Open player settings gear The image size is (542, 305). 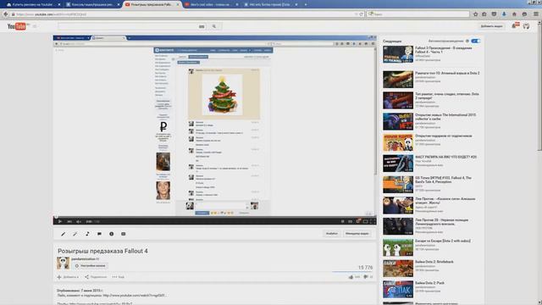click(x=358, y=221)
